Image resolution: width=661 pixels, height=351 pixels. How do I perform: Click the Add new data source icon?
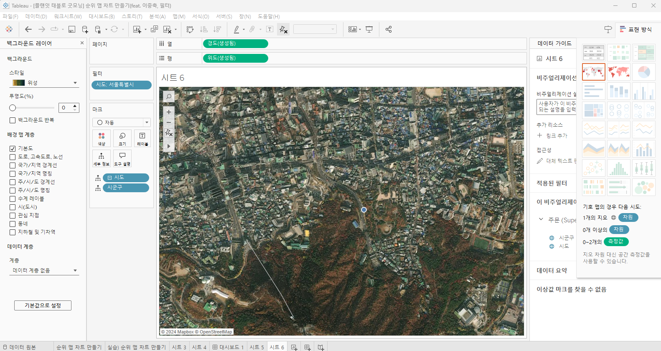point(85,29)
